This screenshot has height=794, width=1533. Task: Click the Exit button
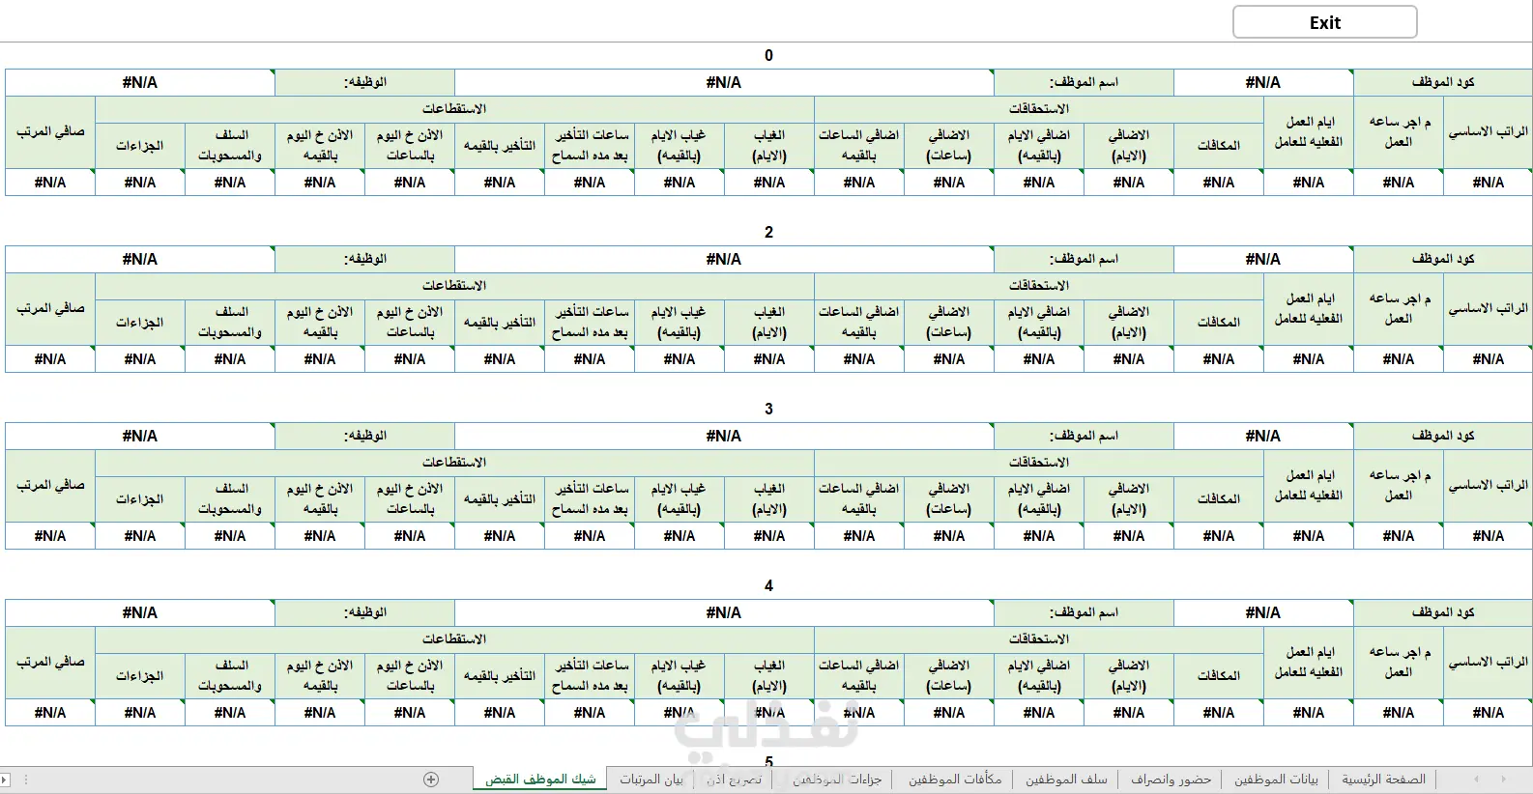(x=1324, y=22)
